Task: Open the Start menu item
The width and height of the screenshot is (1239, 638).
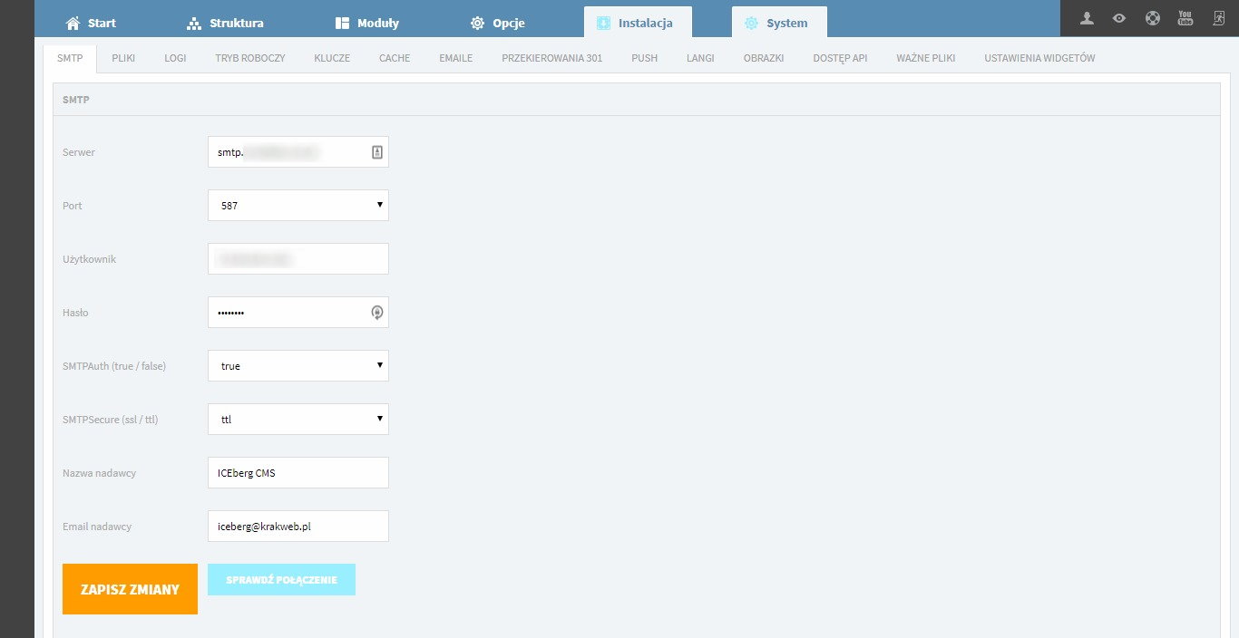Action: click(x=92, y=23)
